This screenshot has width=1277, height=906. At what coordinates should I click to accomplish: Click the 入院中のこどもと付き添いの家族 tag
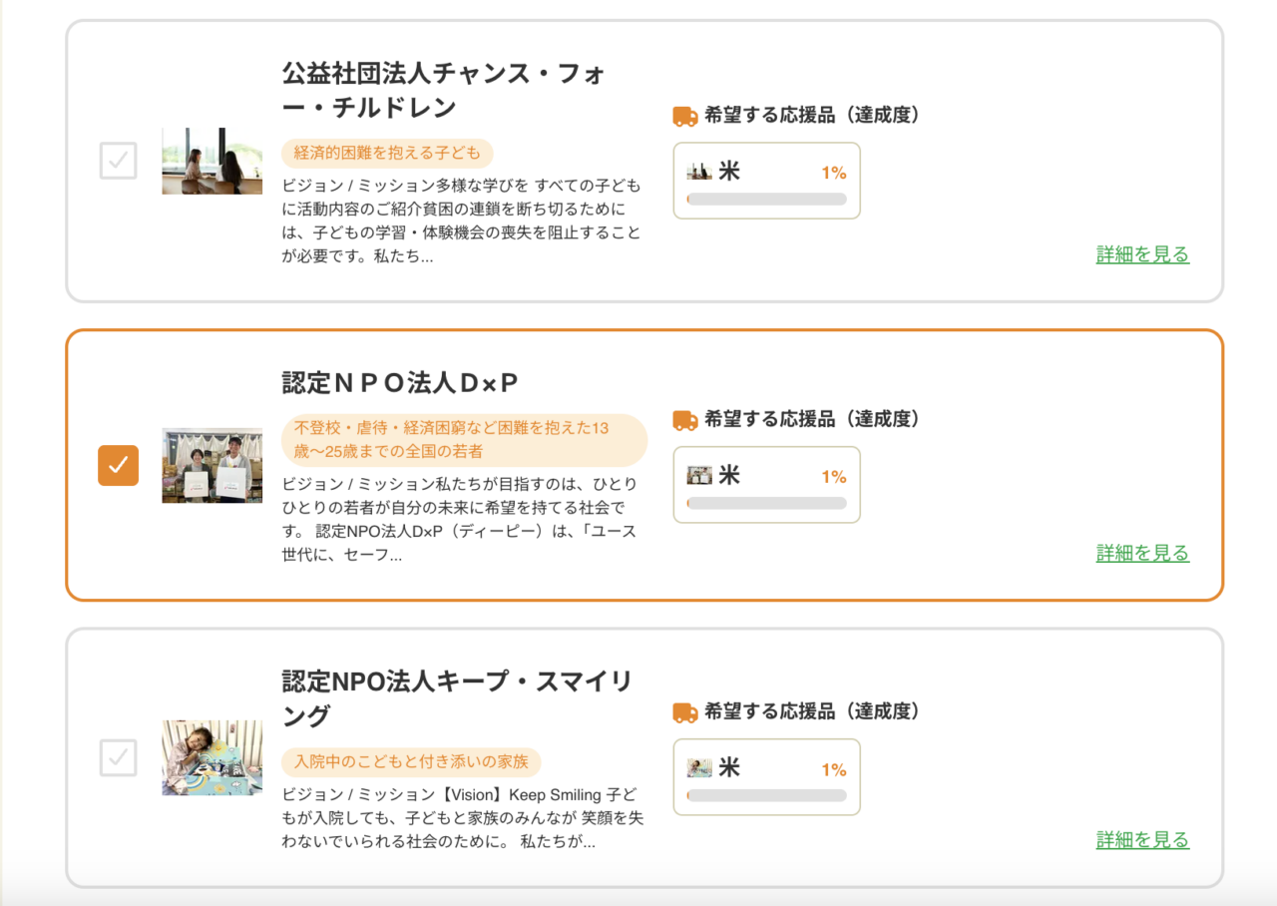411,762
